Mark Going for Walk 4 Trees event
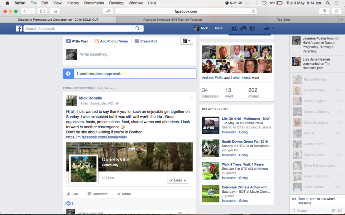Image resolution: width=345 pixels, height=215 pixels. (243, 178)
